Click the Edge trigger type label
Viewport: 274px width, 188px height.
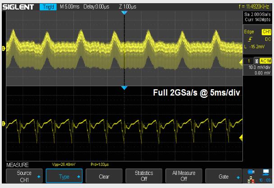tap(249, 32)
